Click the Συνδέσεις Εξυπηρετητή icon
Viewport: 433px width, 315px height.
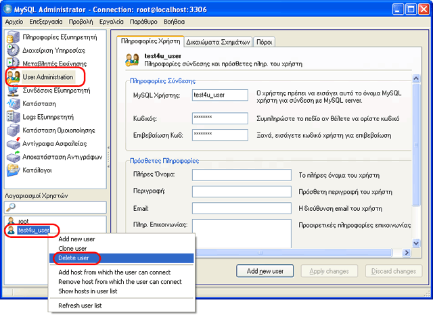click(x=13, y=90)
